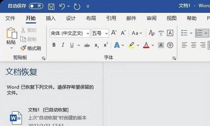Click the Phonetic Guide (wén 文) icon
210x126 pixels.
point(161,33)
